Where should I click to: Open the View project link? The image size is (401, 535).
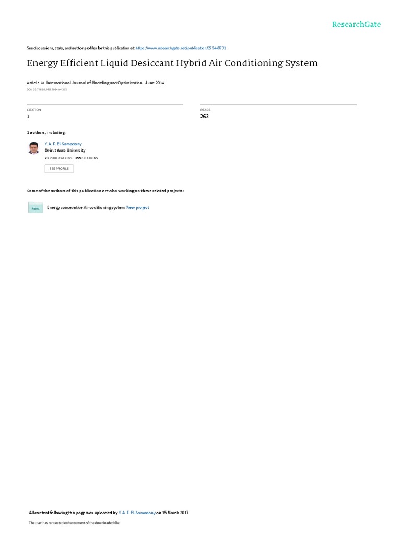pyautogui.click(x=137, y=207)
